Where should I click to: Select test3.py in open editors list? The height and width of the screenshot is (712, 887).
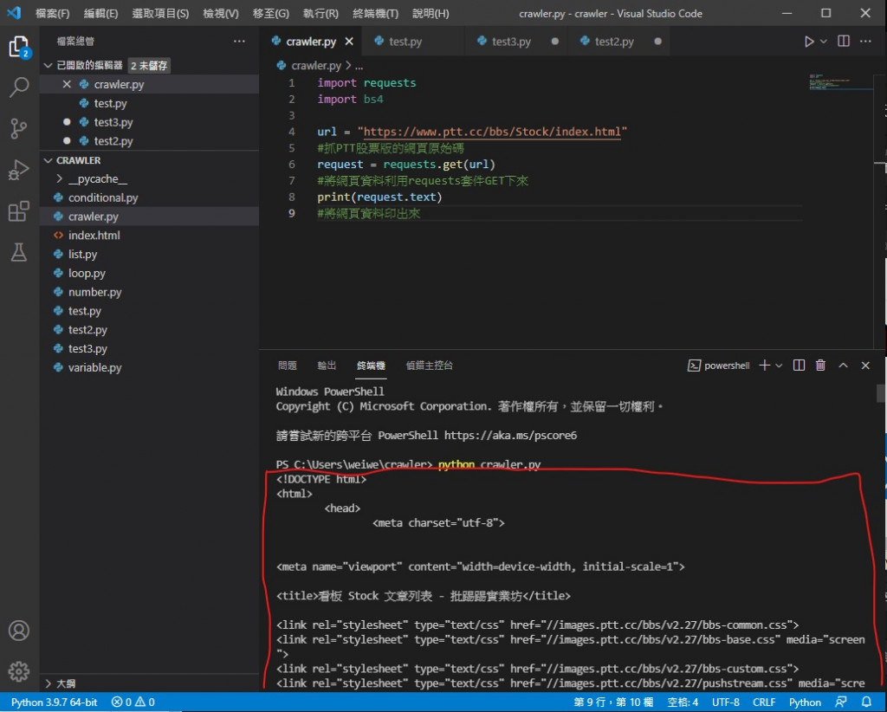pos(149,122)
